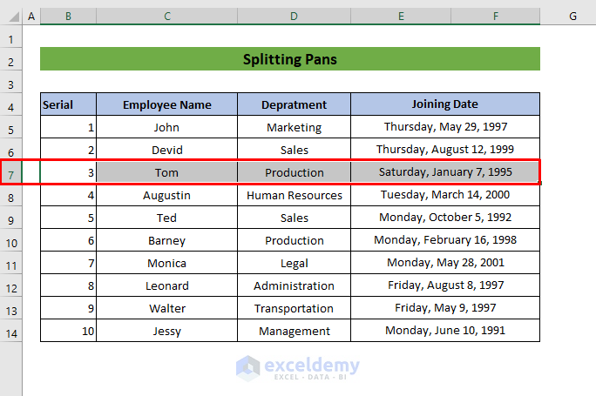This screenshot has width=596, height=396.
Task: Click the Thursday, May 29, 1997 cell
Action: (445, 127)
